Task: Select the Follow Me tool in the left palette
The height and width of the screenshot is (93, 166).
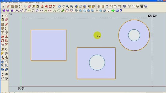Action: pos(6,41)
